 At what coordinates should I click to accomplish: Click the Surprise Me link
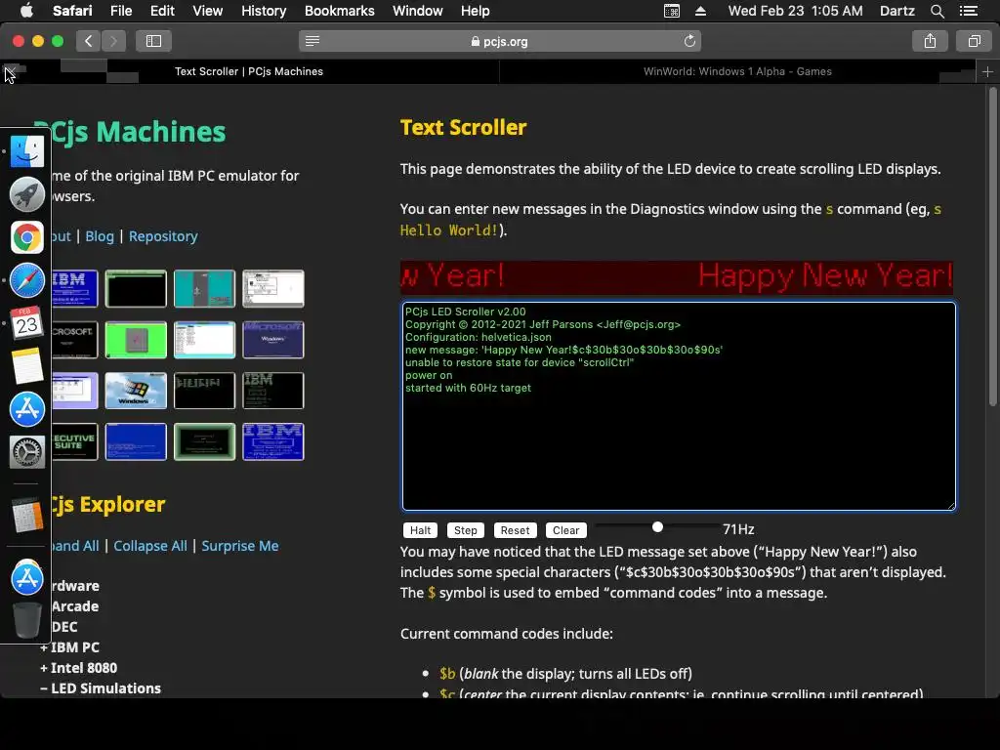(x=240, y=546)
